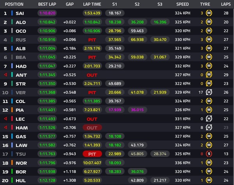The height and width of the screenshot is (185, 234).
Task: Click SAI's purple best lap time 1:10.820
Action: click(x=47, y=13)
